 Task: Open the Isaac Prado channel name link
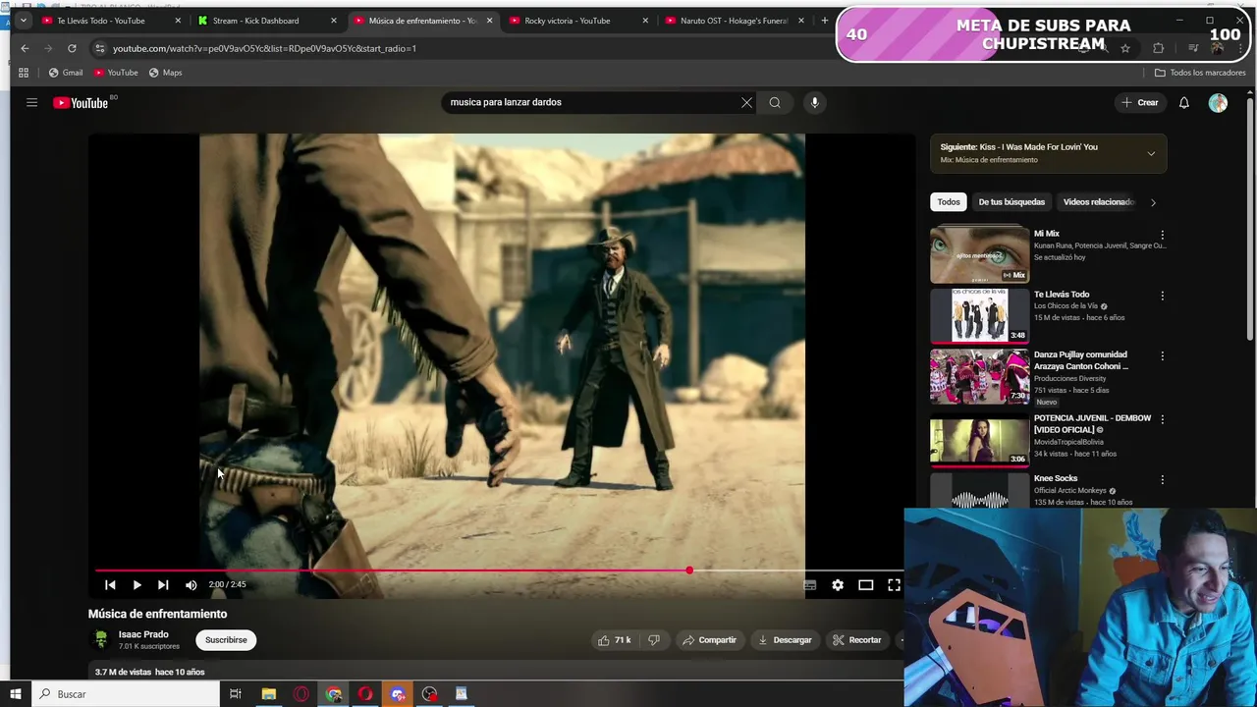pos(143,634)
